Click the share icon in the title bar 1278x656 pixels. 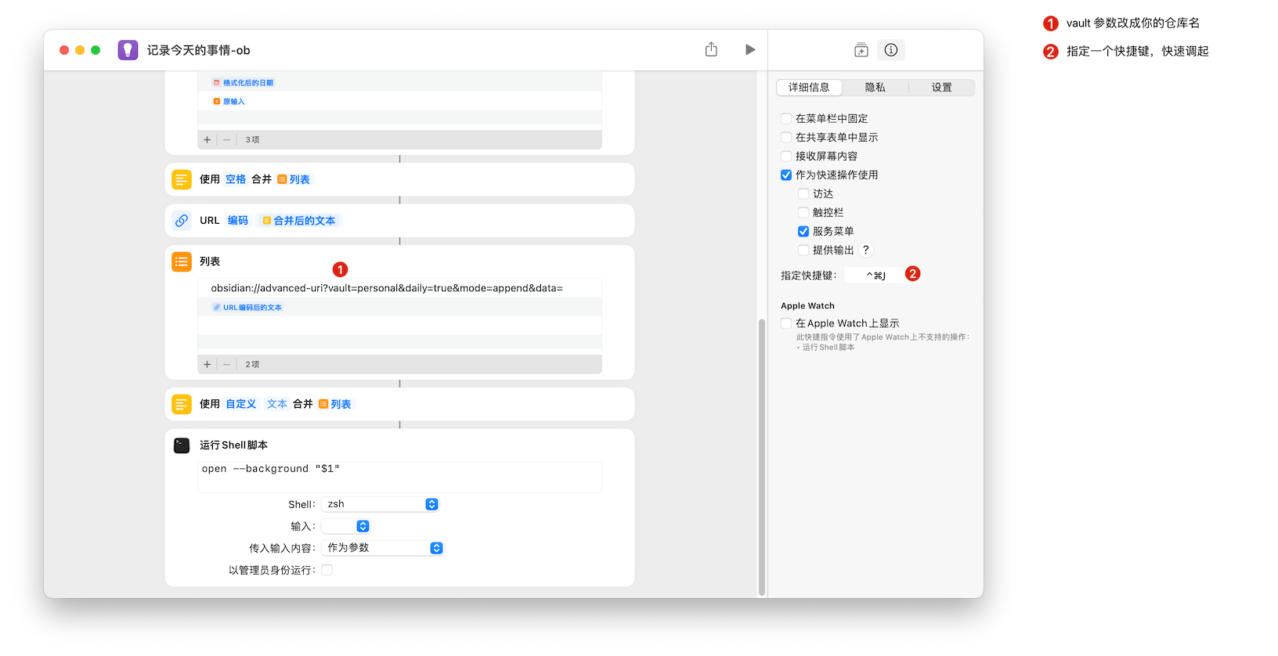(711, 50)
